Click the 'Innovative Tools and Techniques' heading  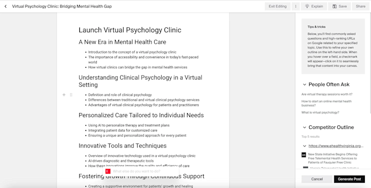123,146
